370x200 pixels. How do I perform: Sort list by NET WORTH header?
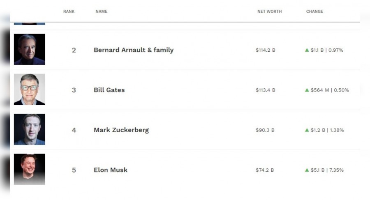269,11
